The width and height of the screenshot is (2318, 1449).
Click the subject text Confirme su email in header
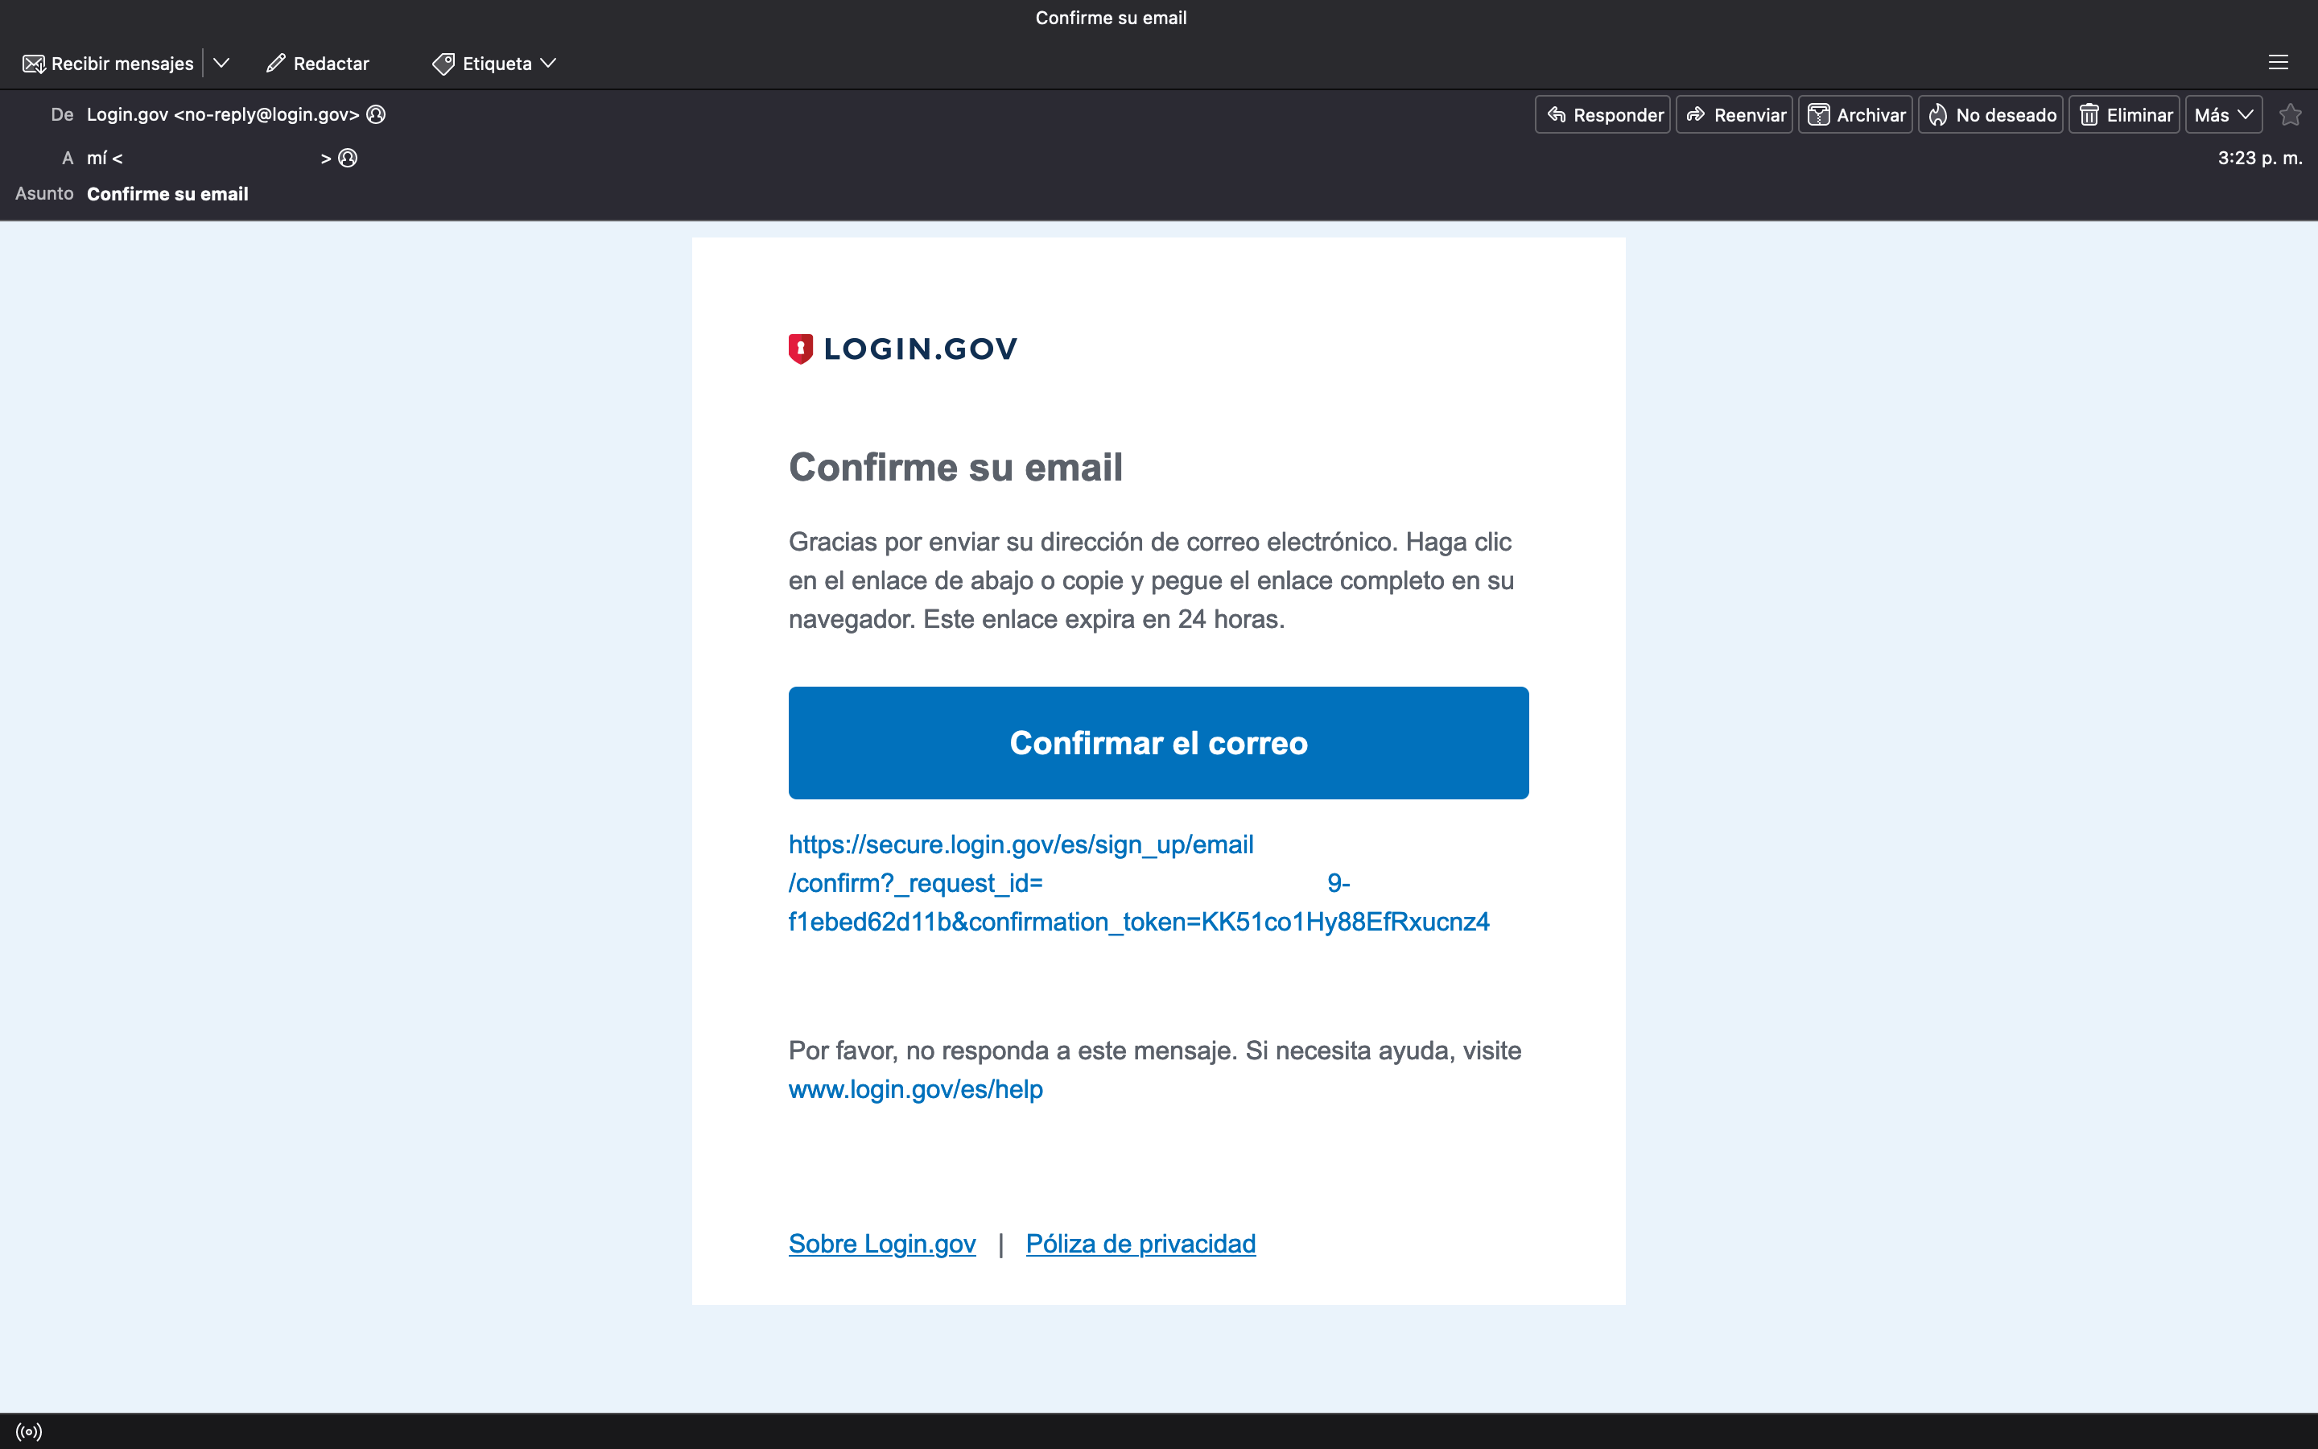tap(167, 193)
